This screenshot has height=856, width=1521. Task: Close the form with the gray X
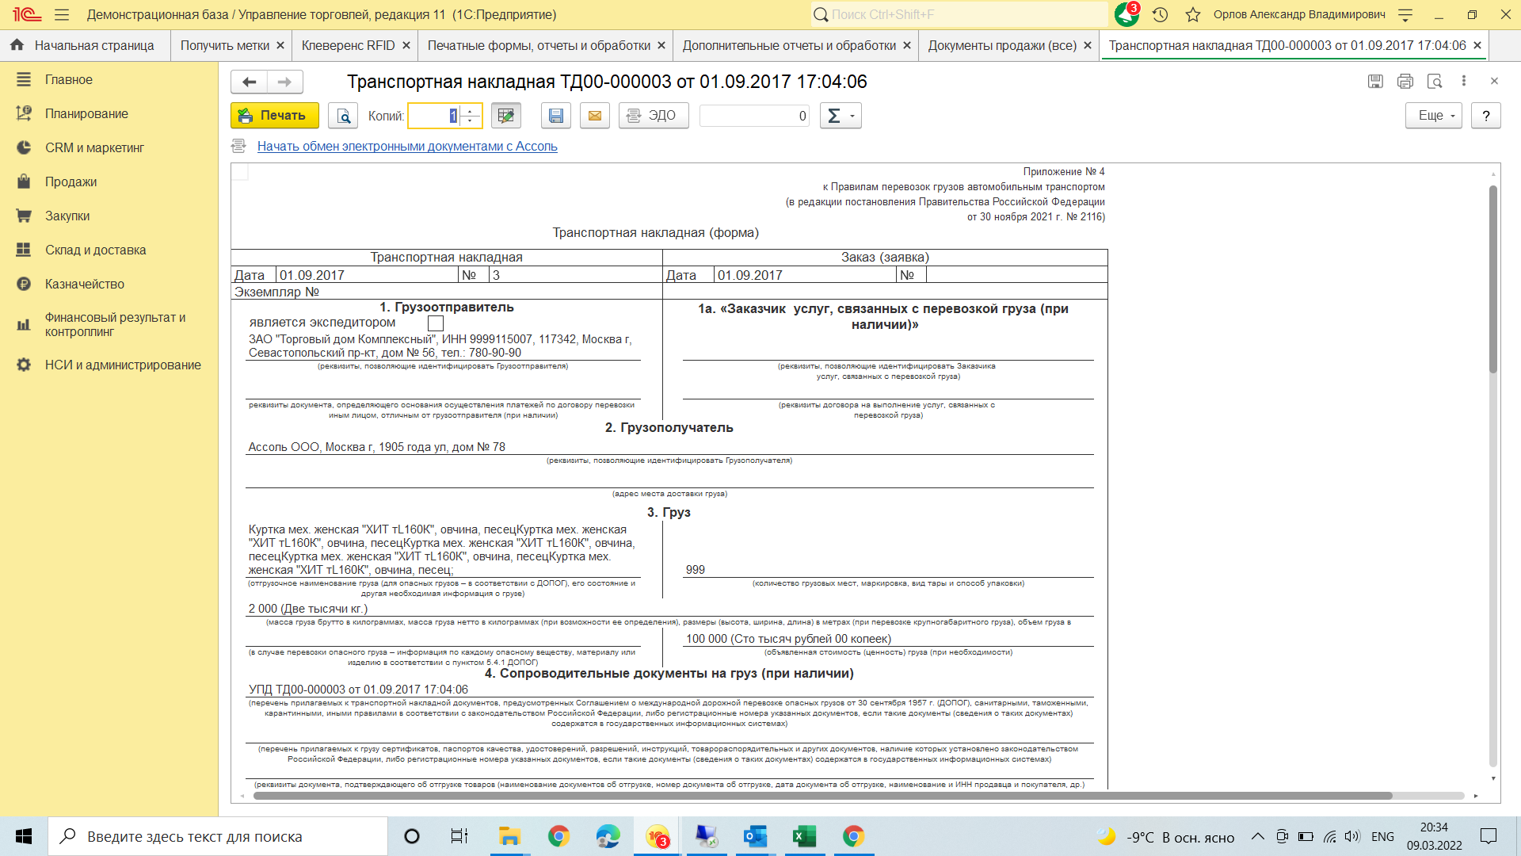[x=1494, y=81]
